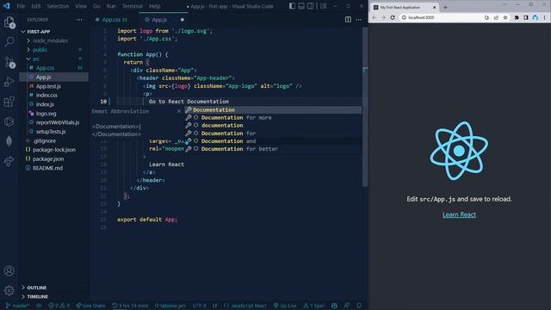Open reportWebVitals.js in the explorer

click(x=58, y=122)
